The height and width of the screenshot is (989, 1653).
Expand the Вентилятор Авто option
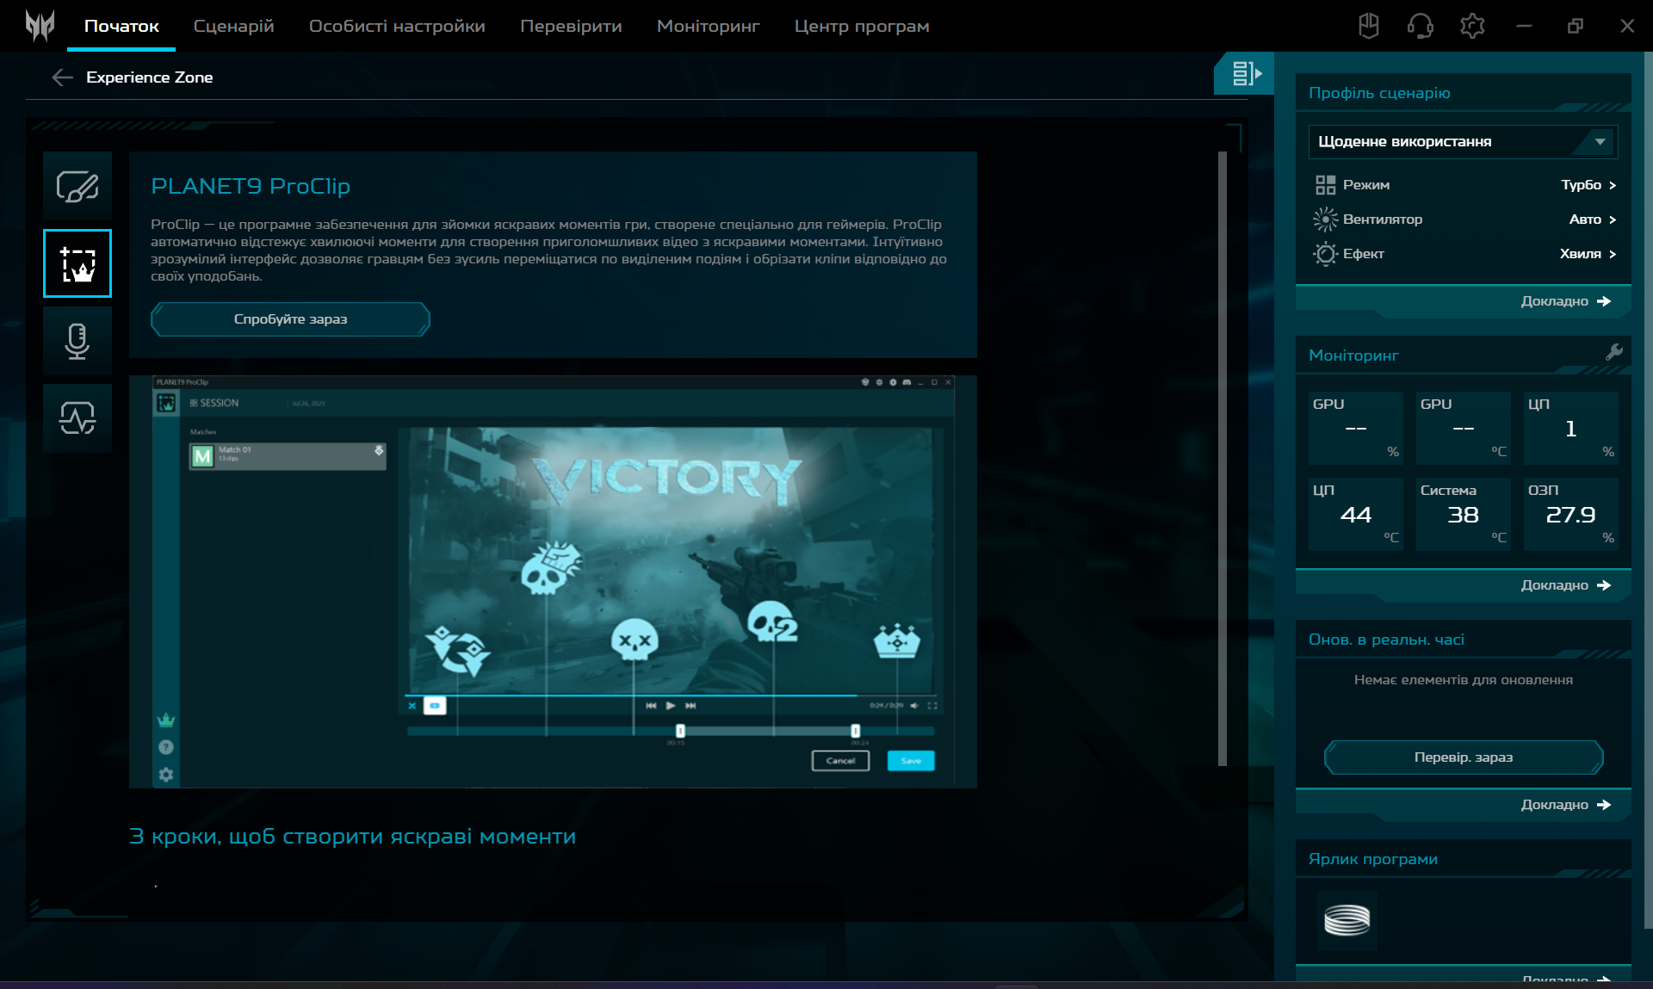(1591, 219)
